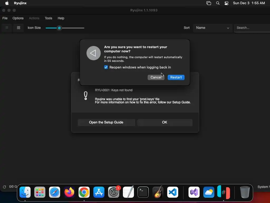The height and width of the screenshot is (203, 270).
Task: Open System Settings from the dock
Action: (114, 192)
